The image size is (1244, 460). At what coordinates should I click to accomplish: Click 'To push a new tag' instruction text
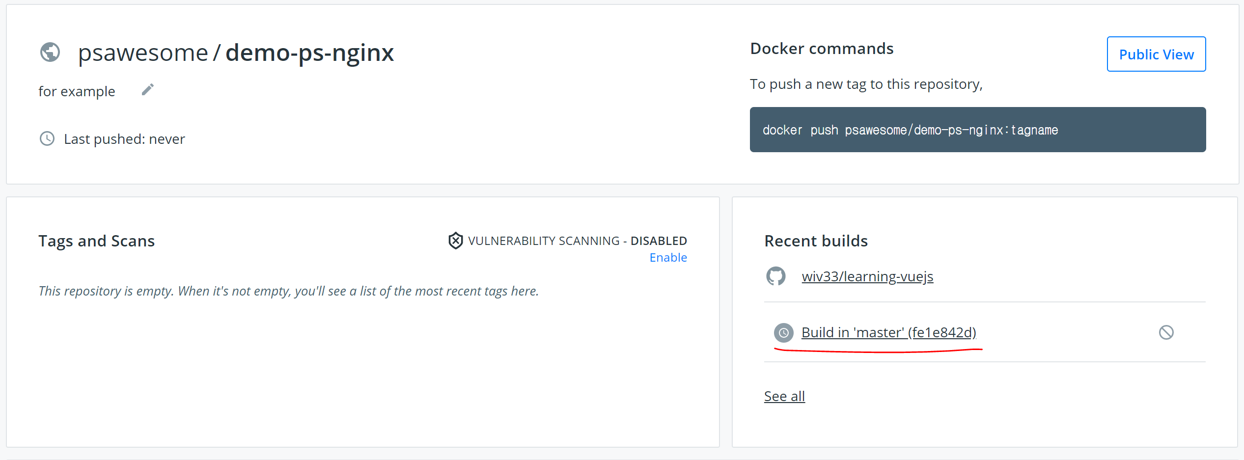[x=866, y=84]
